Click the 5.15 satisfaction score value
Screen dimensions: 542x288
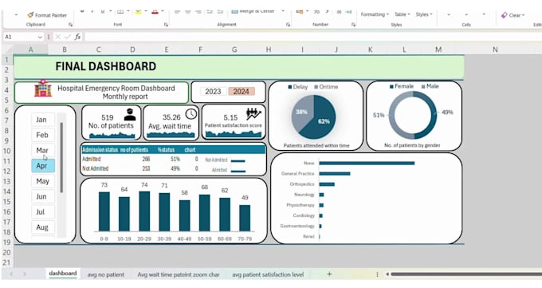tap(230, 118)
